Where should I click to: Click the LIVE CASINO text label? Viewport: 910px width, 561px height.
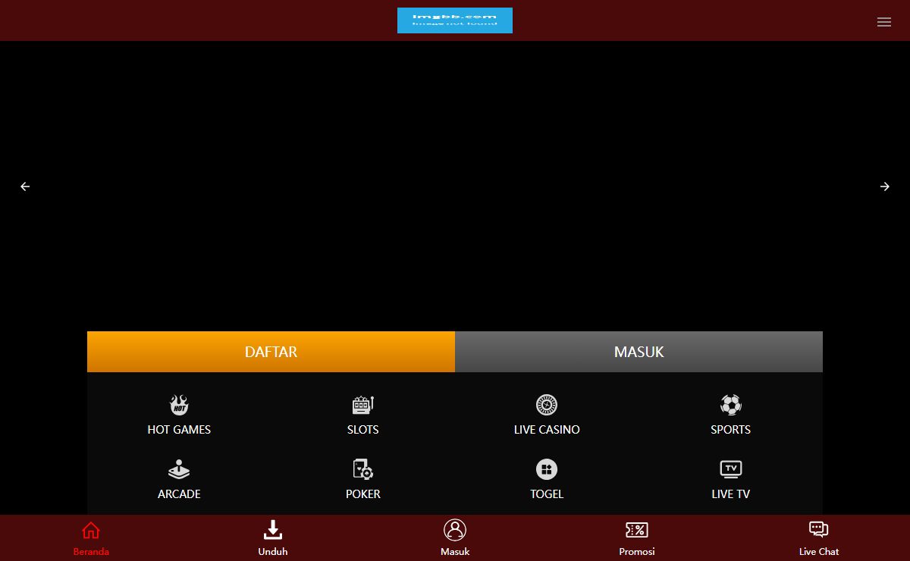pyautogui.click(x=546, y=430)
